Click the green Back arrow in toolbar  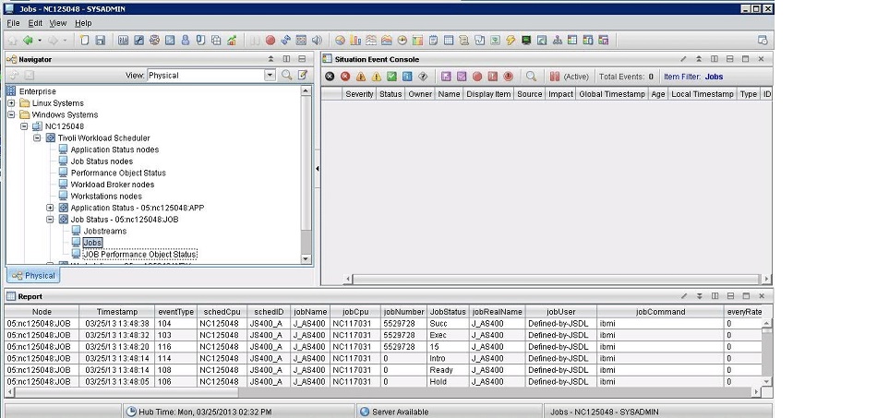click(27, 41)
